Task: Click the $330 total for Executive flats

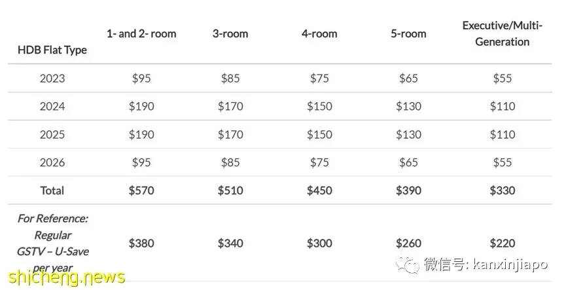Action: 503,190
